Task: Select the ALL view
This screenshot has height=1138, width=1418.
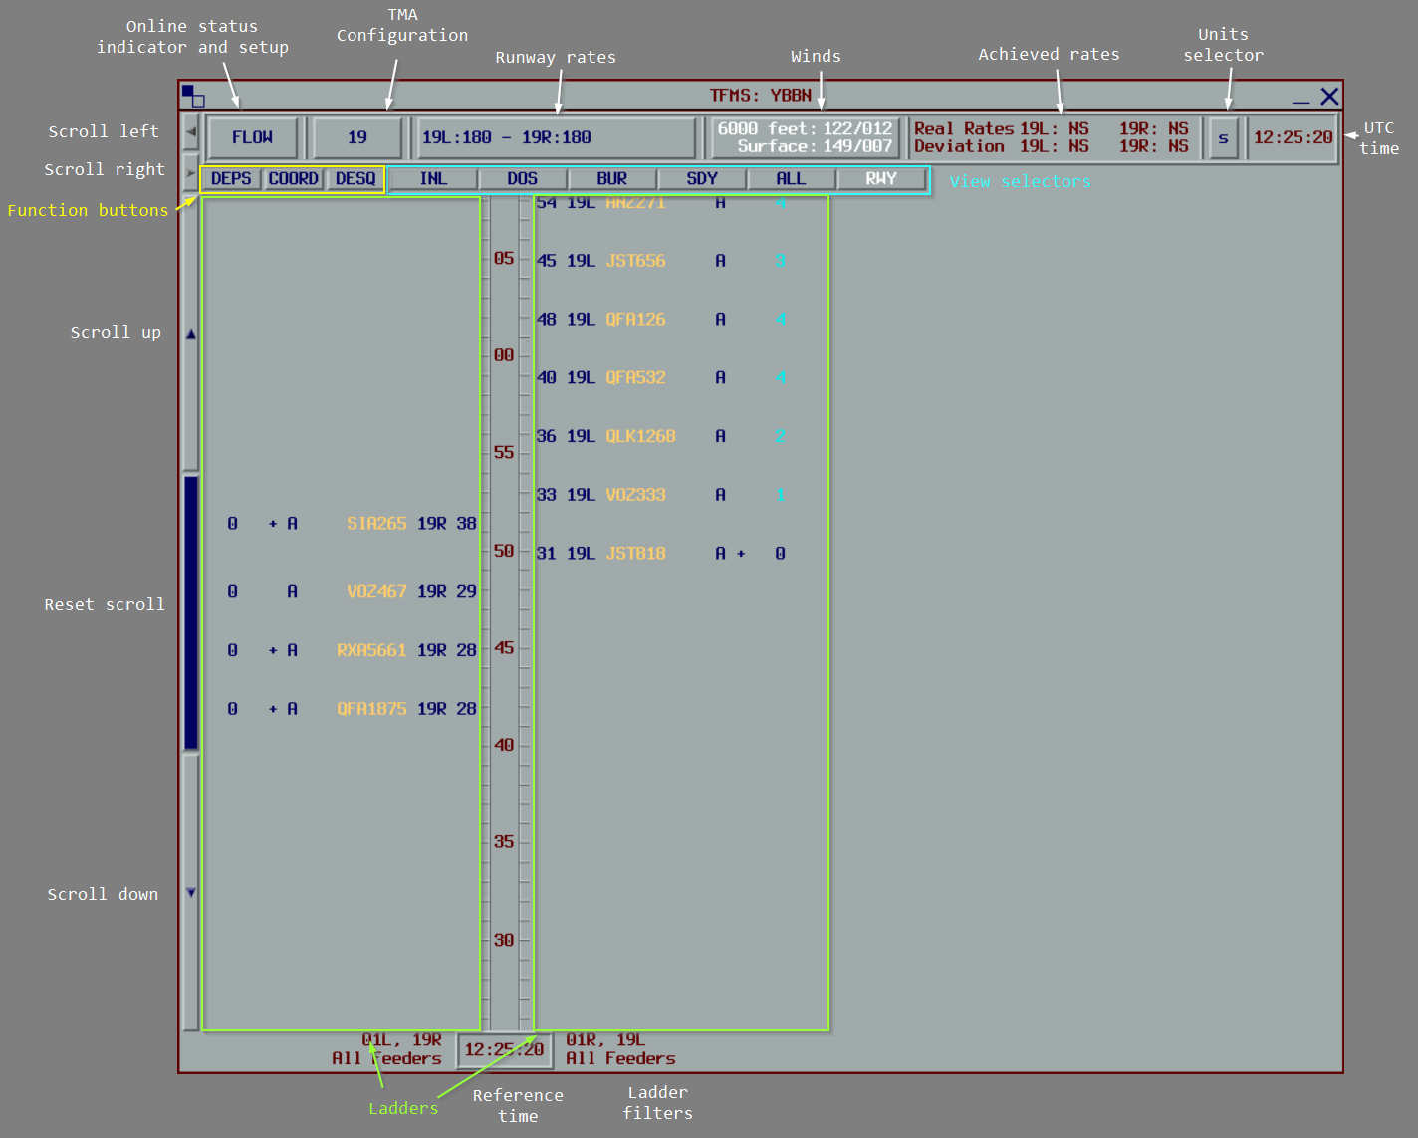Action: click(792, 179)
